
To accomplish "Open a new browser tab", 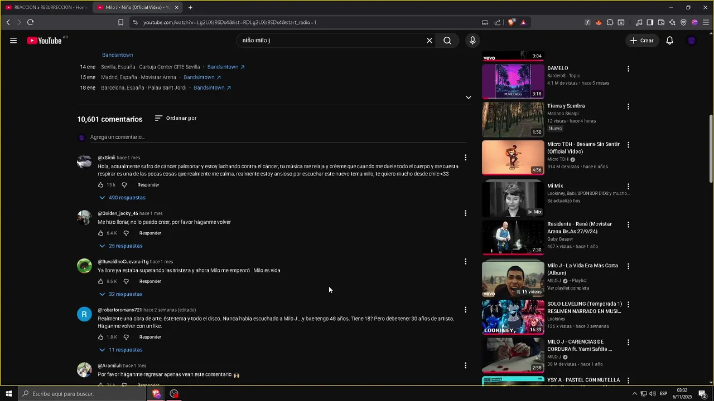I will coord(190,7).
